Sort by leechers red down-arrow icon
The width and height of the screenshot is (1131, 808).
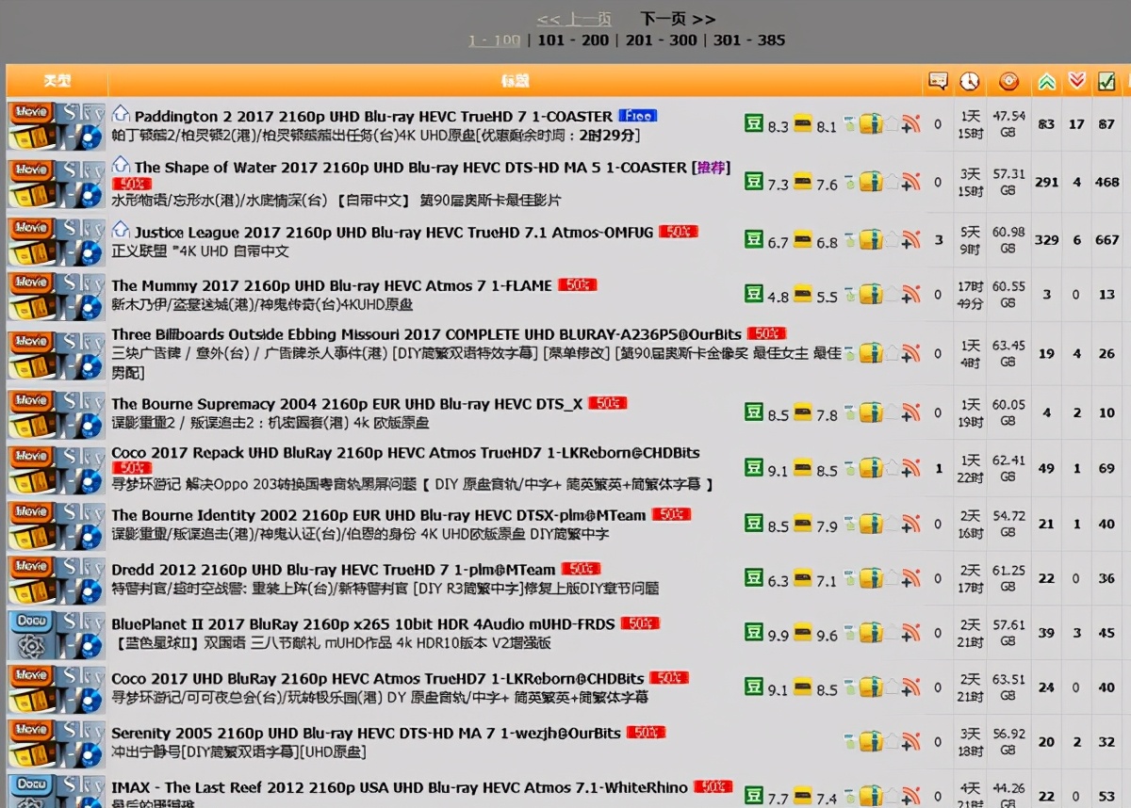pos(1076,82)
